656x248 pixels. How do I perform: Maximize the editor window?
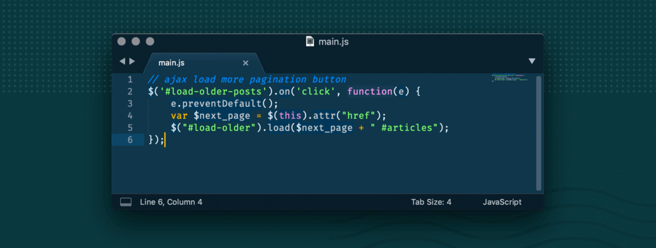click(150, 42)
